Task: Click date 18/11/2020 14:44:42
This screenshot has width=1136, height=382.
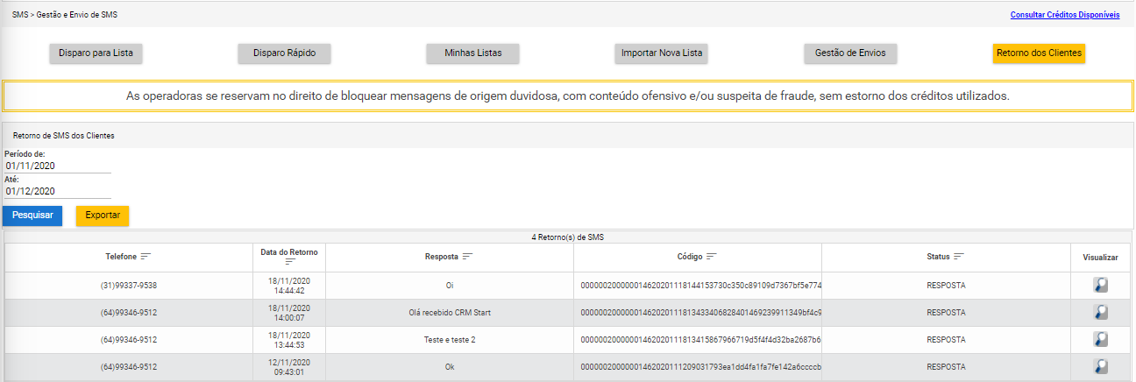Action: (289, 286)
